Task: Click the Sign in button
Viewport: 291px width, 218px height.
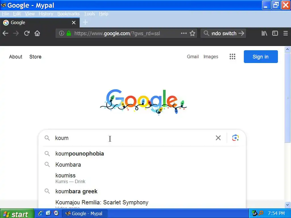Action: coord(261,56)
